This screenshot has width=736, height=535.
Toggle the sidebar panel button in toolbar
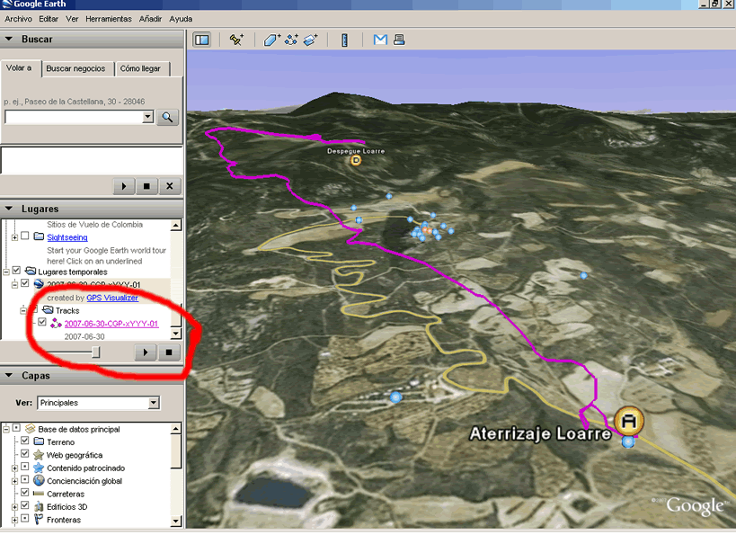coord(202,40)
